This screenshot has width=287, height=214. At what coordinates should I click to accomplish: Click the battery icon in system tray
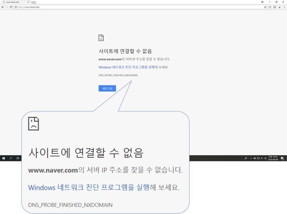(255, 158)
